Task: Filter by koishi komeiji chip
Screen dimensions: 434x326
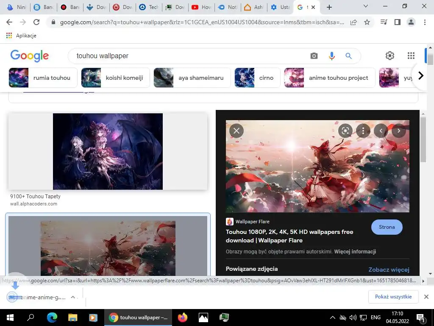Action: [115, 78]
